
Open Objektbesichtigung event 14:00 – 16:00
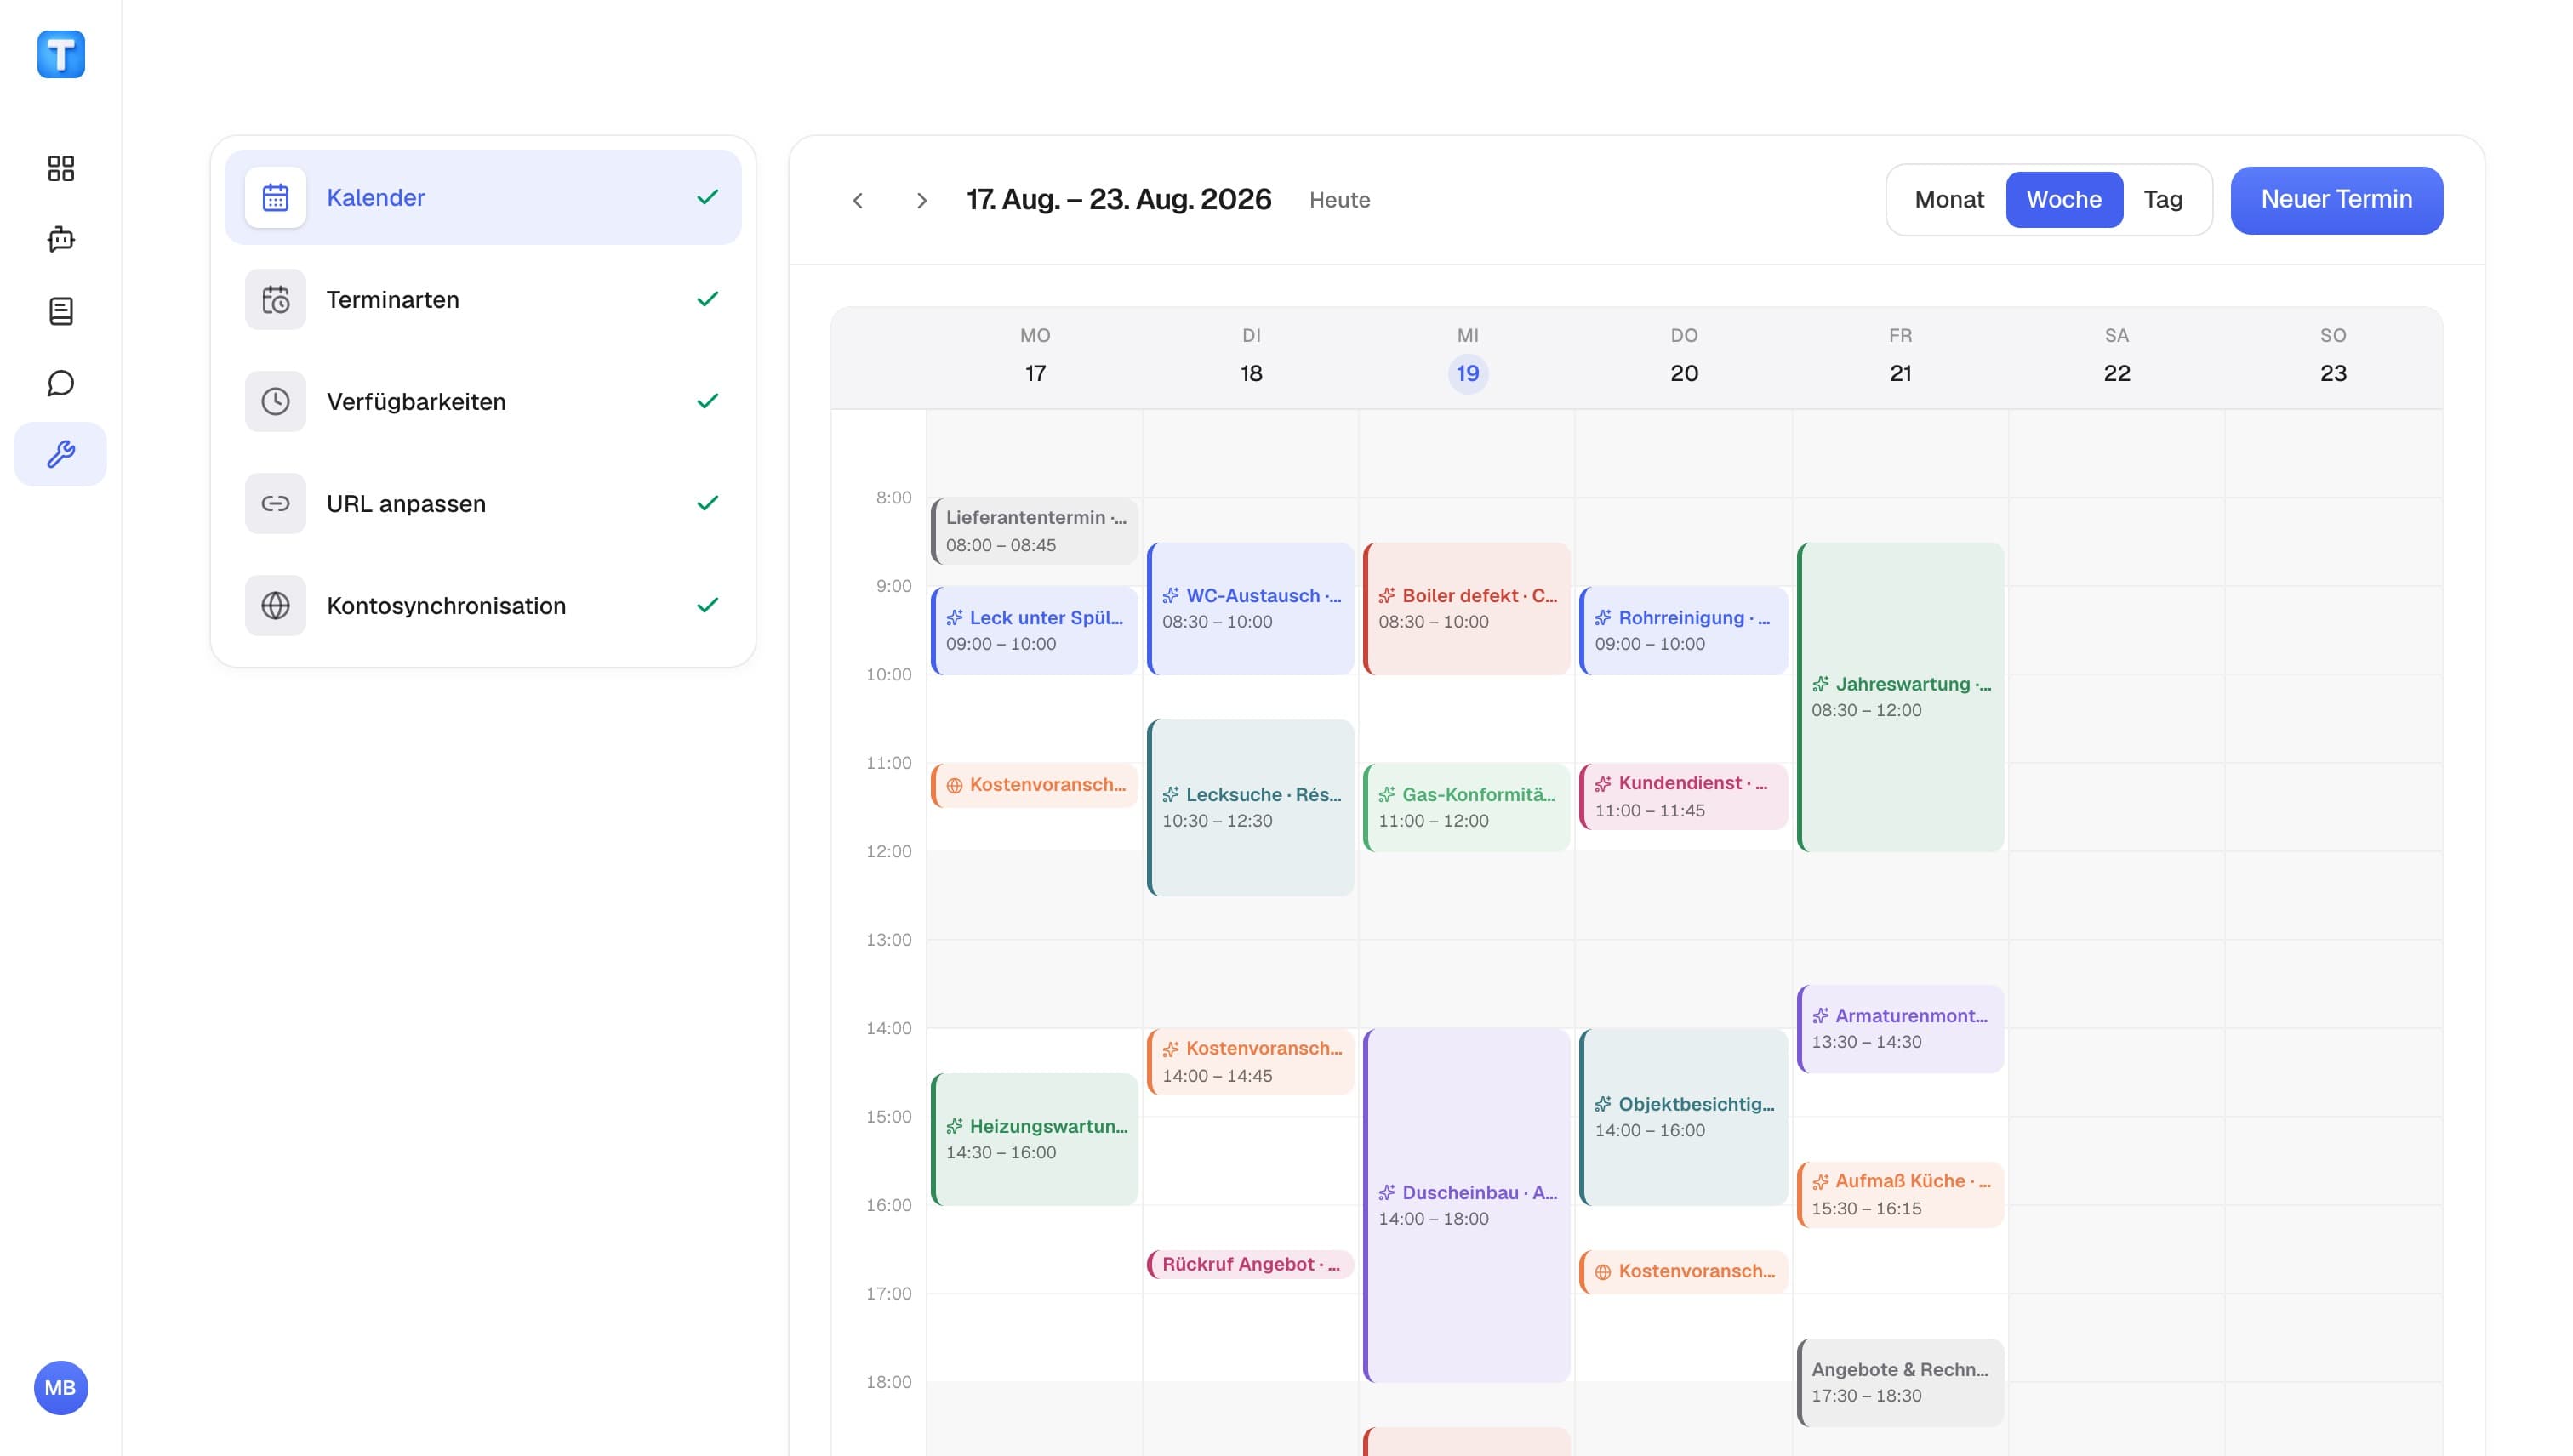click(1684, 1117)
